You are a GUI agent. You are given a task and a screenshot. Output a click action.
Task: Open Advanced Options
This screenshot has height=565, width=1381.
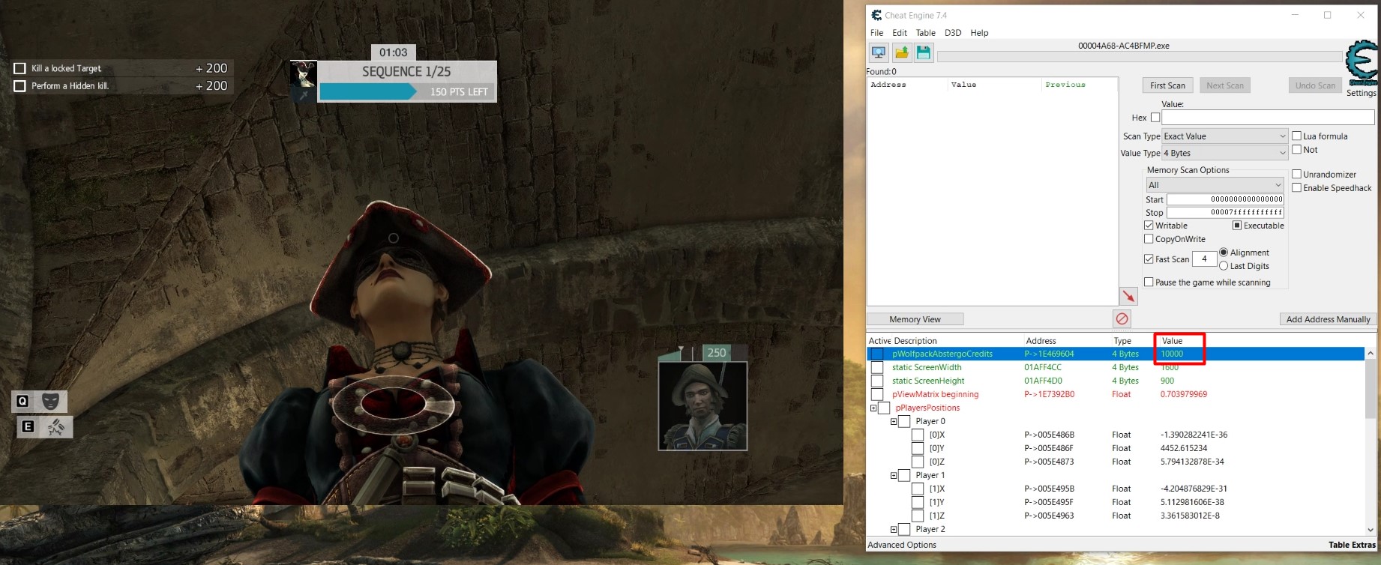pos(902,545)
